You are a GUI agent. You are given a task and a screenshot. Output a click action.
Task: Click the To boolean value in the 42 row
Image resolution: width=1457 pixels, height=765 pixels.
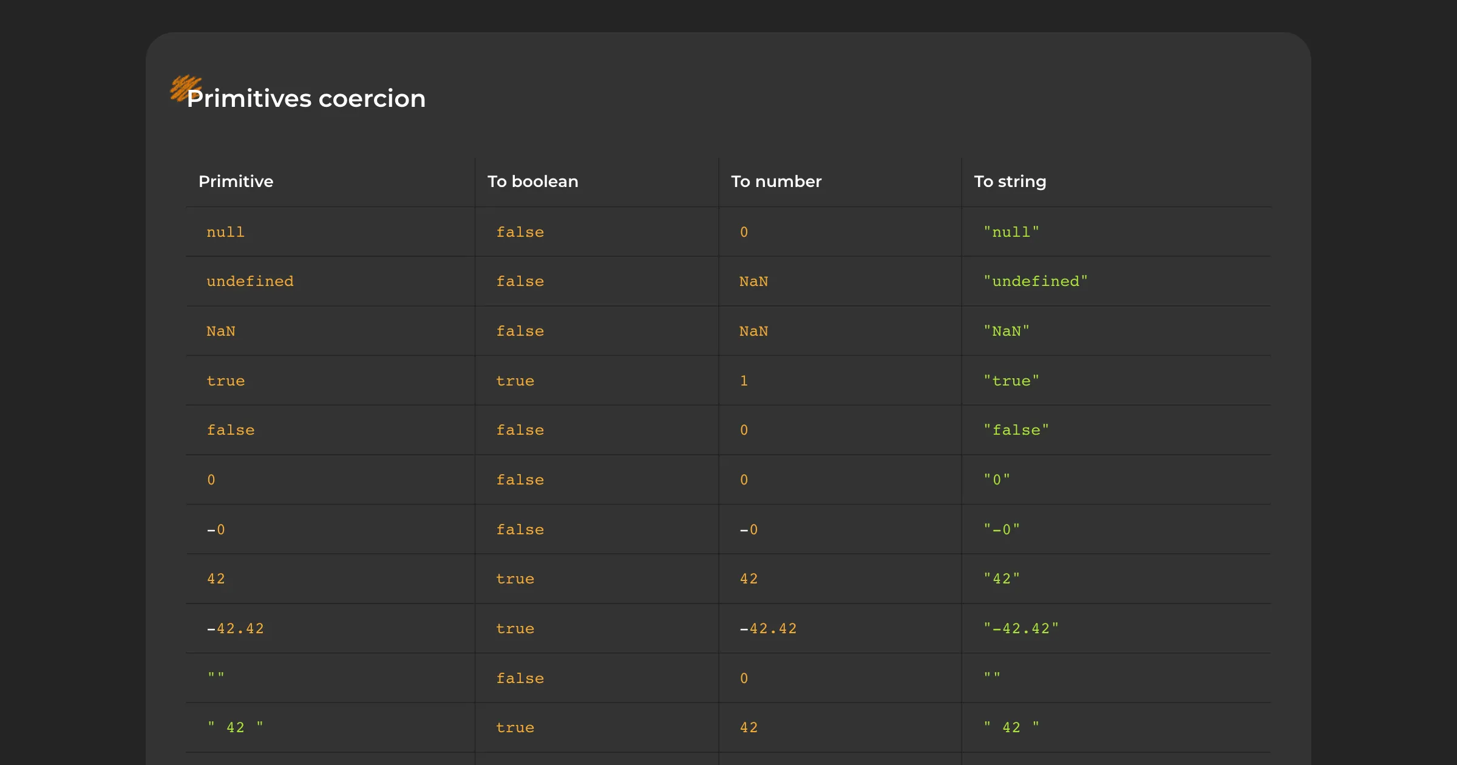515,579
